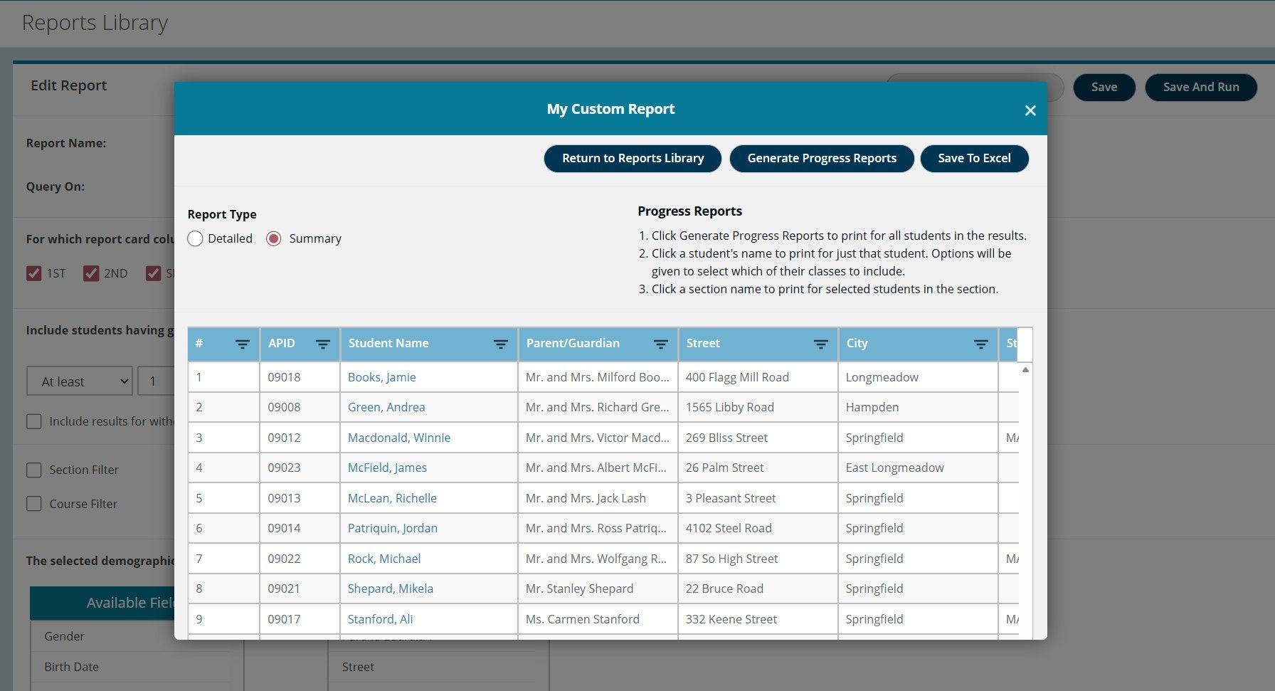
Task: Click Generate Progress Reports
Action: click(x=822, y=158)
